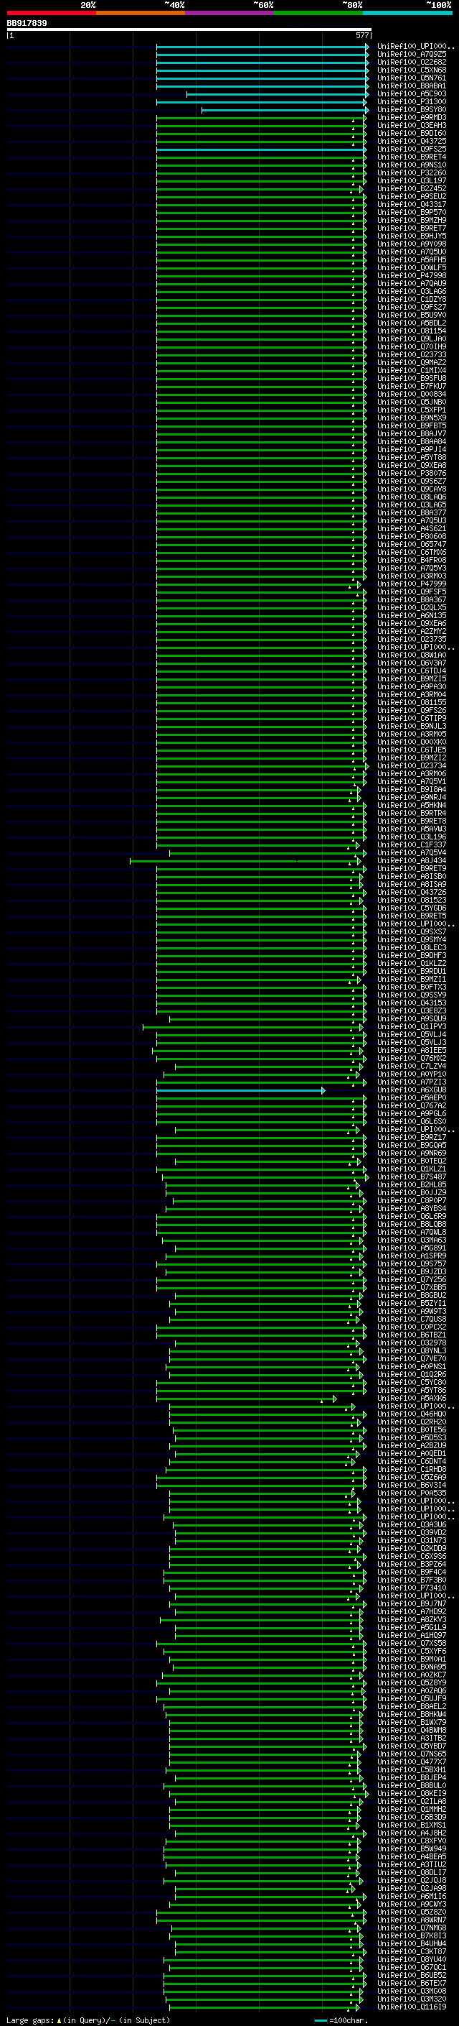Select row label UniRef100_Q5VLJ4
Screen dimensions: 459x2026
412,1034
